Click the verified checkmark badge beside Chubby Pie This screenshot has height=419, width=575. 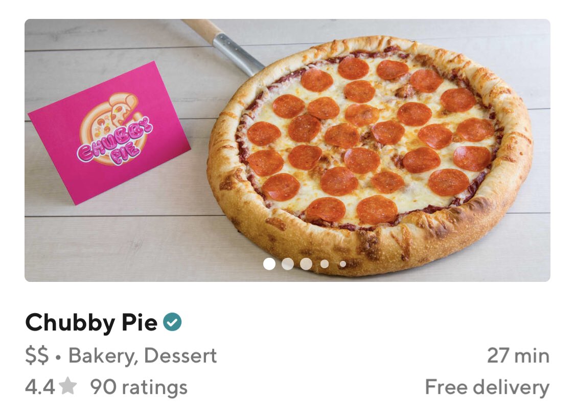coord(172,322)
